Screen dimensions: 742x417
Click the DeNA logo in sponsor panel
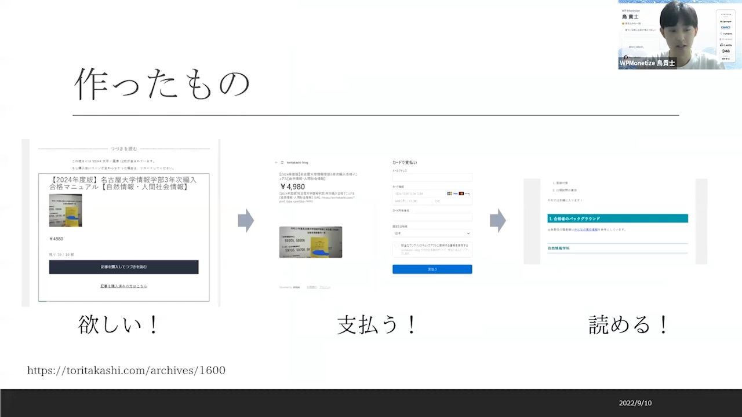(x=725, y=52)
